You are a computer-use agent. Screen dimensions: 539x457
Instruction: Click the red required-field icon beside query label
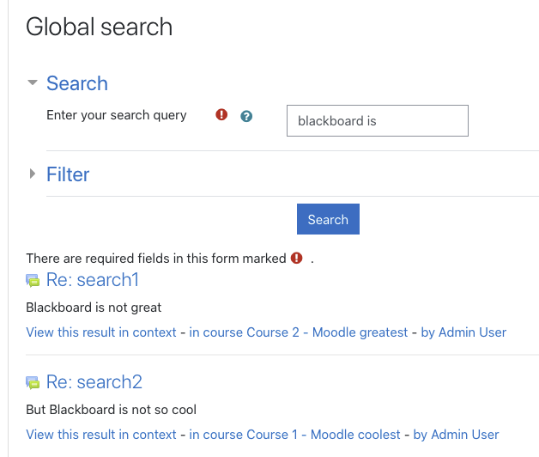(221, 114)
